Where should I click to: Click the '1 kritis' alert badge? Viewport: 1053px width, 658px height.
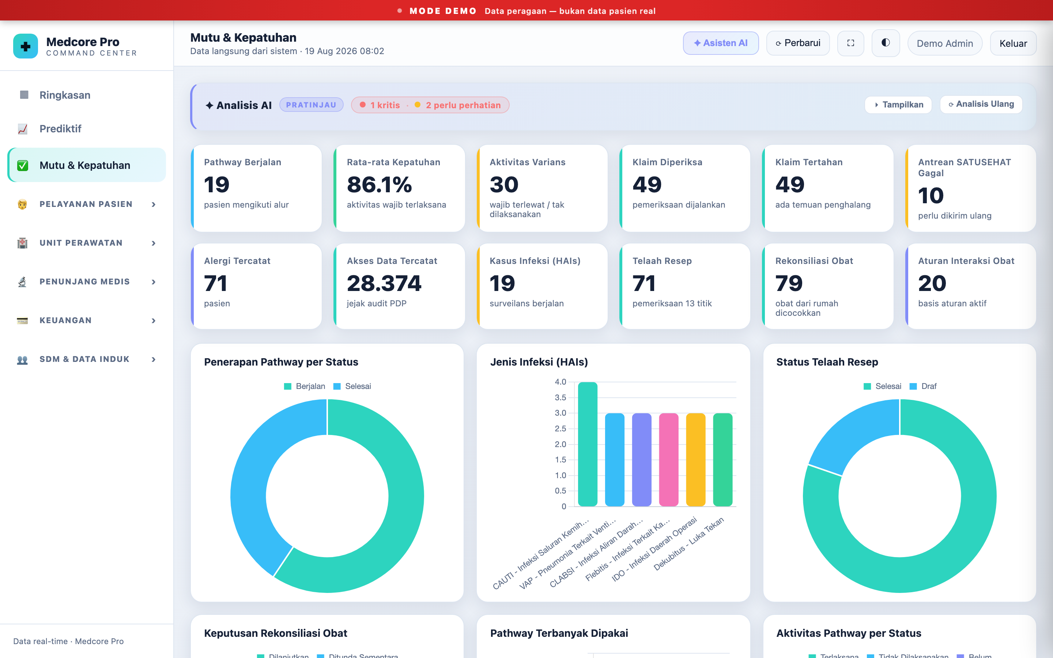(380, 105)
